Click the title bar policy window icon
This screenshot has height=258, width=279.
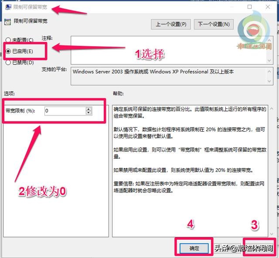tap(8, 7)
